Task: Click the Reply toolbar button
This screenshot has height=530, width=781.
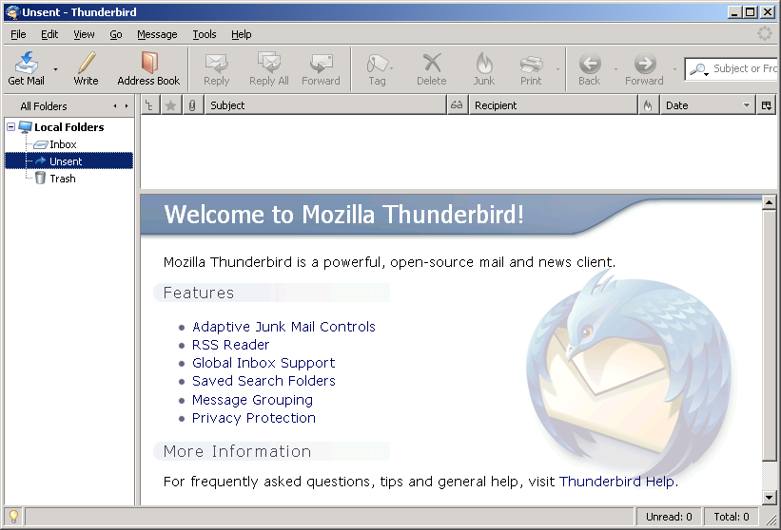Action: click(216, 68)
